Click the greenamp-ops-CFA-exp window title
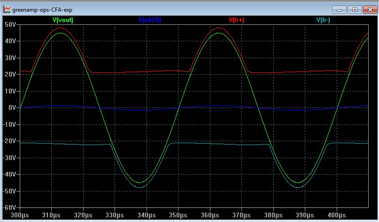The height and width of the screenshot is (222, 379). 42,10
